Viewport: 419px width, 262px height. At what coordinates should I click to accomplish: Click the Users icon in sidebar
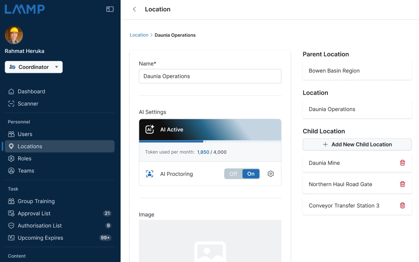click(x=11, y=134)
